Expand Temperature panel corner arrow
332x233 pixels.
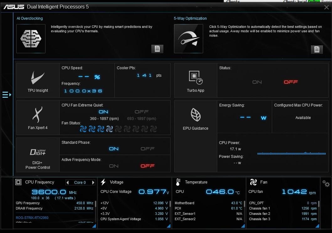tap(243, 226)
